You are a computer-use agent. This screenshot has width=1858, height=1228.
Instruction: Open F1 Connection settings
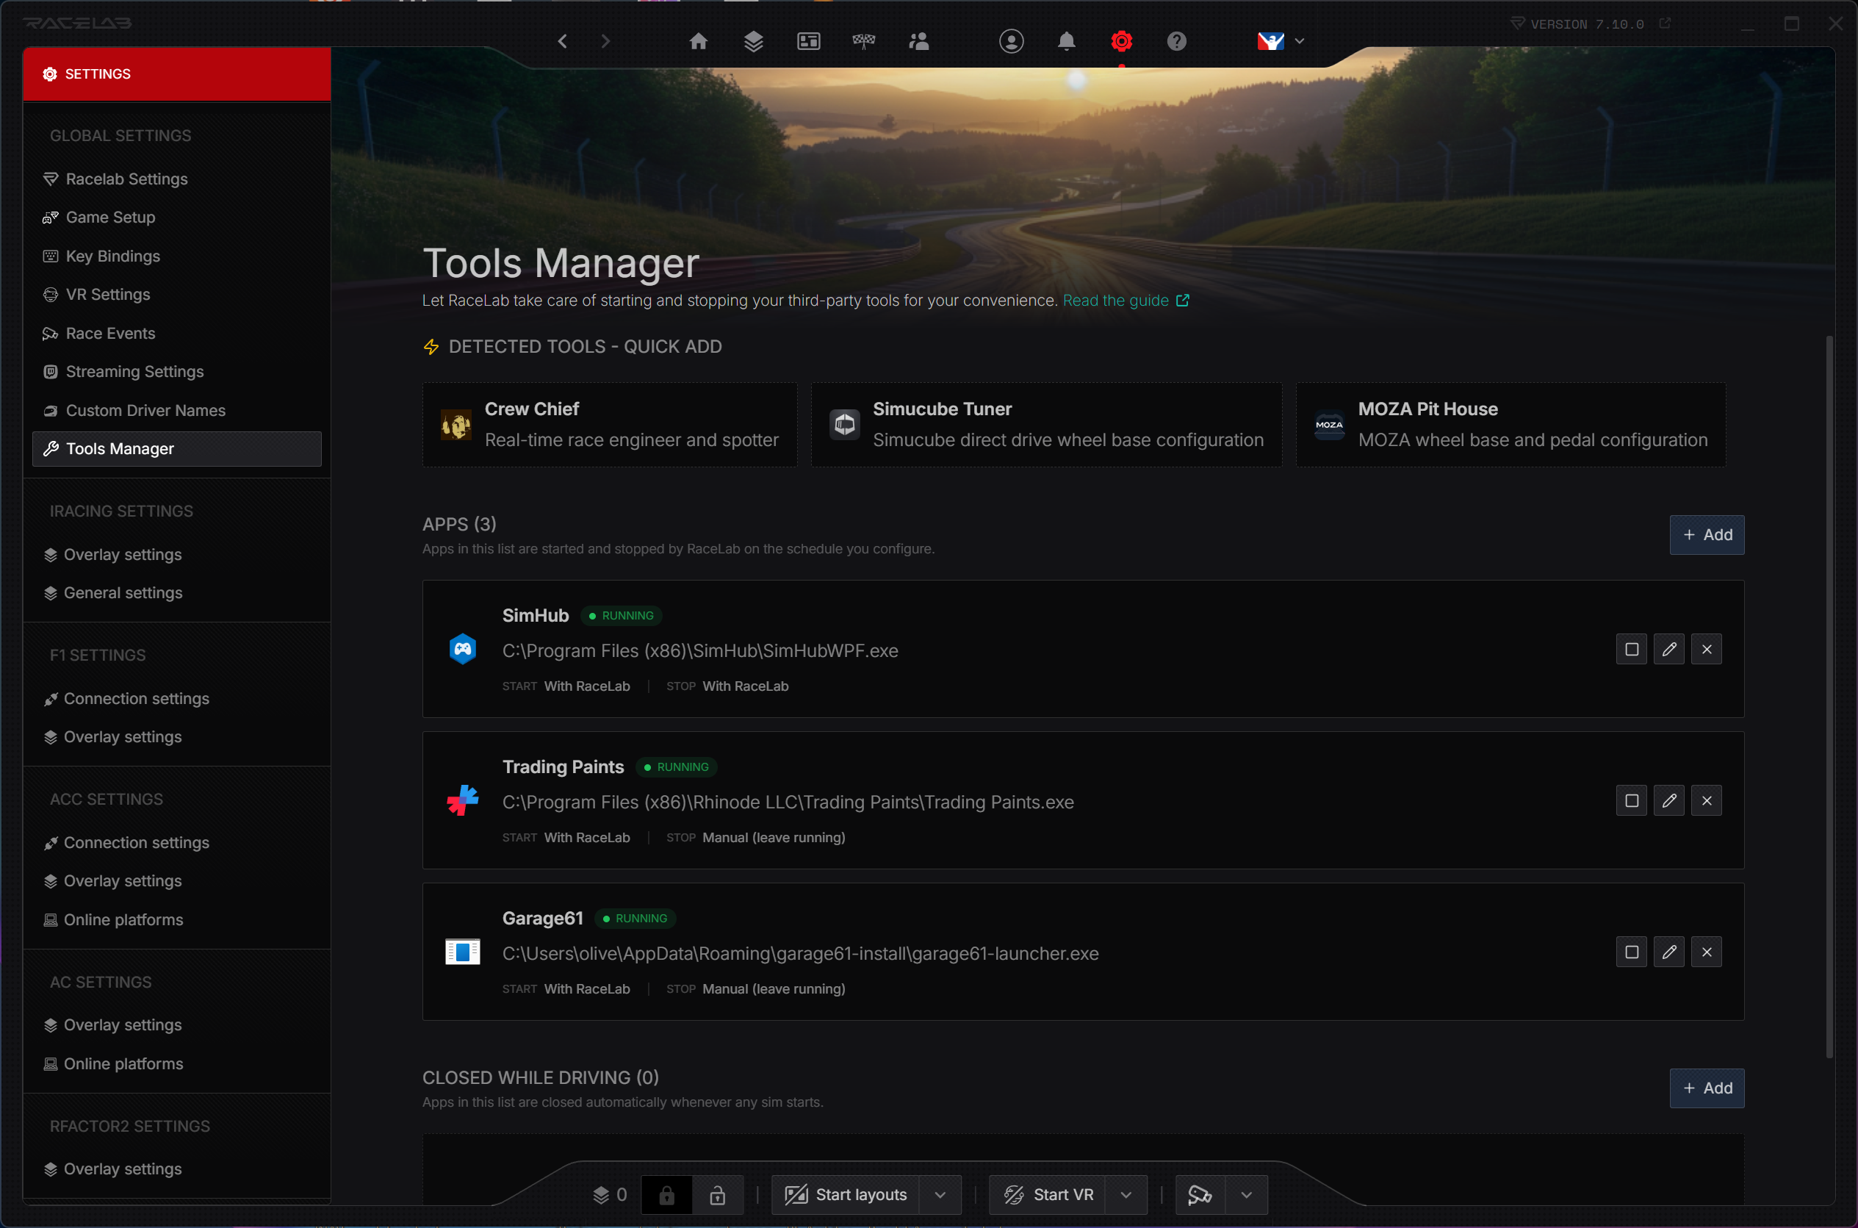point(177,699)
